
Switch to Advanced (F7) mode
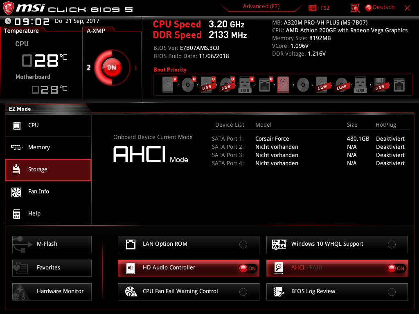[261, 7]
